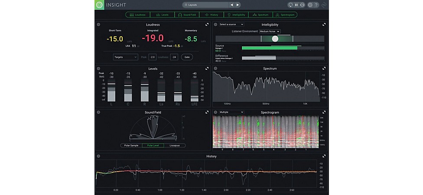
Task: Toggle the Intelligibility module tab
Action: tap(236, 15)
